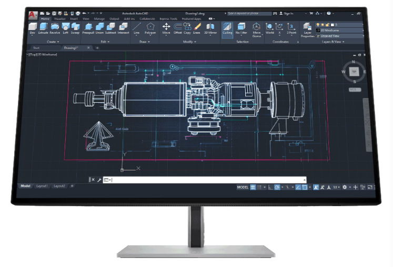Toggle grid display in status bar

point(253,187)
